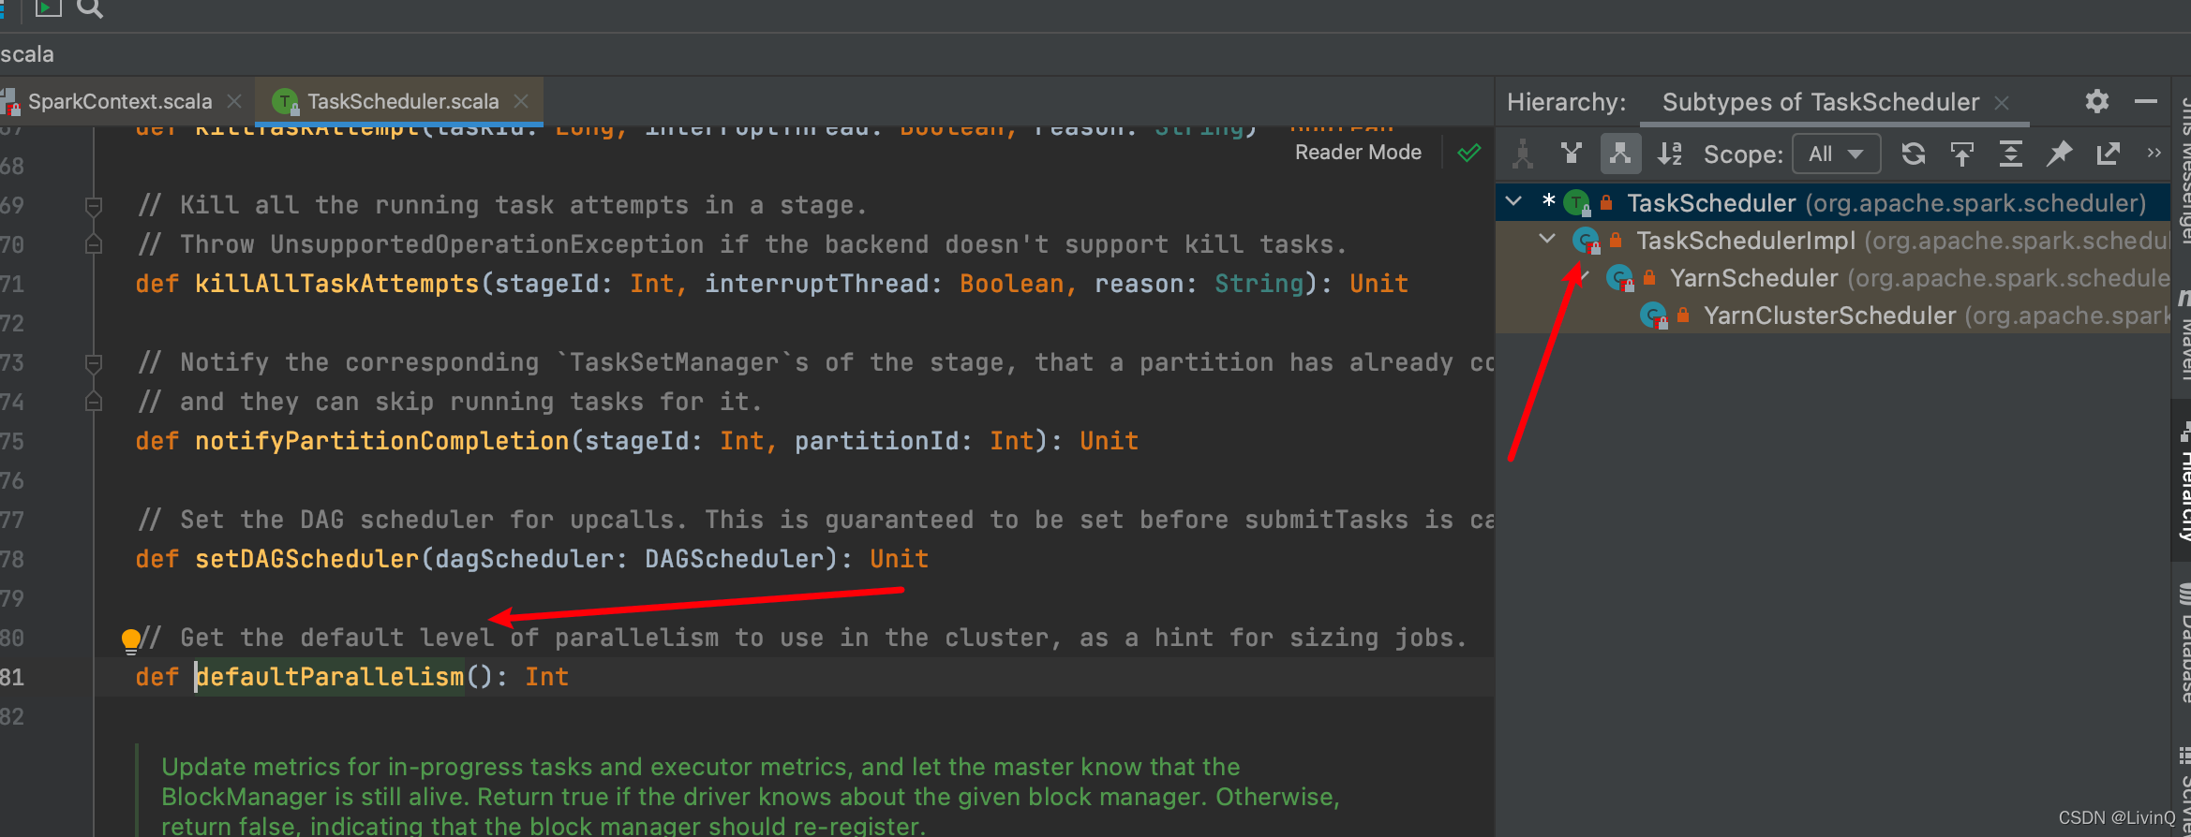Select YarnClusterScheduler in hierarchy tree
This screenshot has width=2191, height=837.
click(x=1833, y=316)
